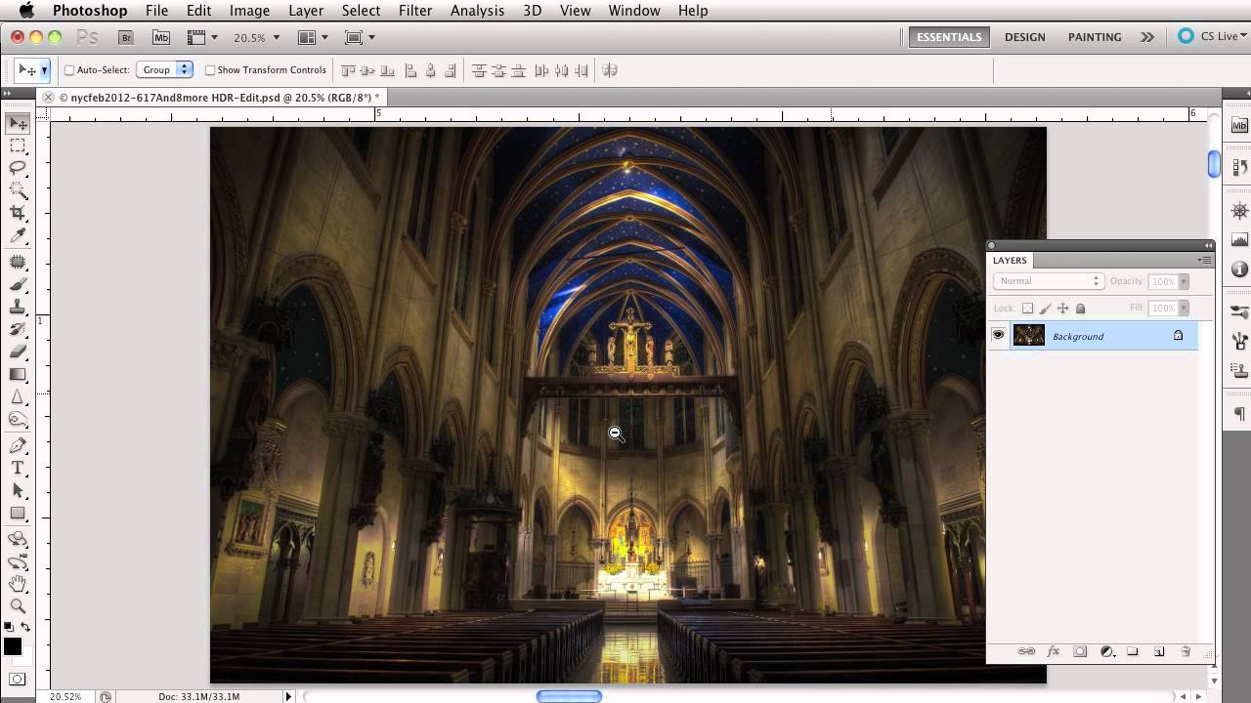Open the Info panel icon in dock

click(1239, 269)
